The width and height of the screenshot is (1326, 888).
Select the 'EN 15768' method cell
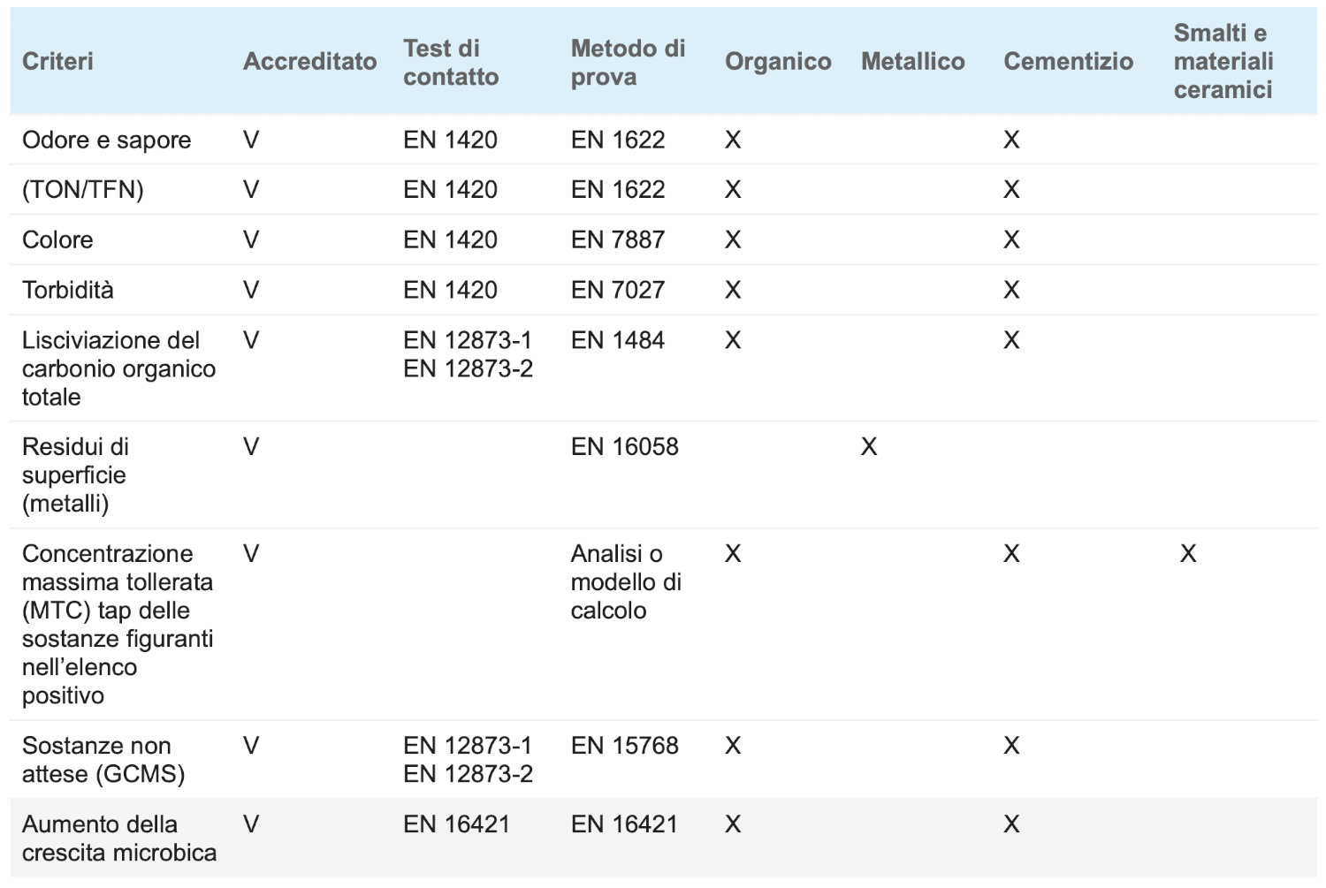pos(624,745)
